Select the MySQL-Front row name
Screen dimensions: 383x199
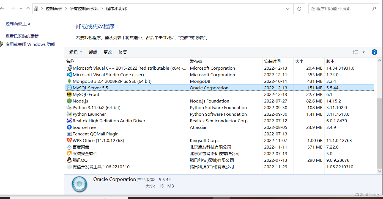click(x=86, y=95)
